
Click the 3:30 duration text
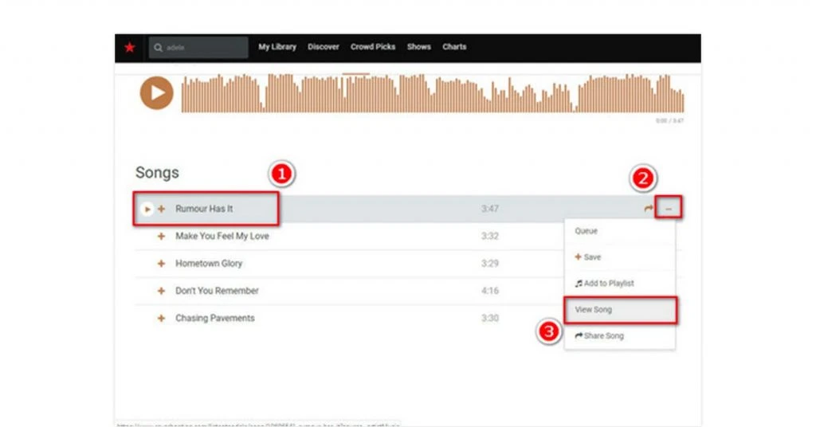490,319
